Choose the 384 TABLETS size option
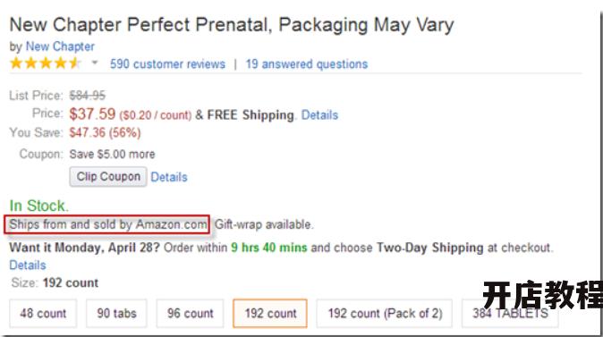The image size is (603, 337). [510, 313]
